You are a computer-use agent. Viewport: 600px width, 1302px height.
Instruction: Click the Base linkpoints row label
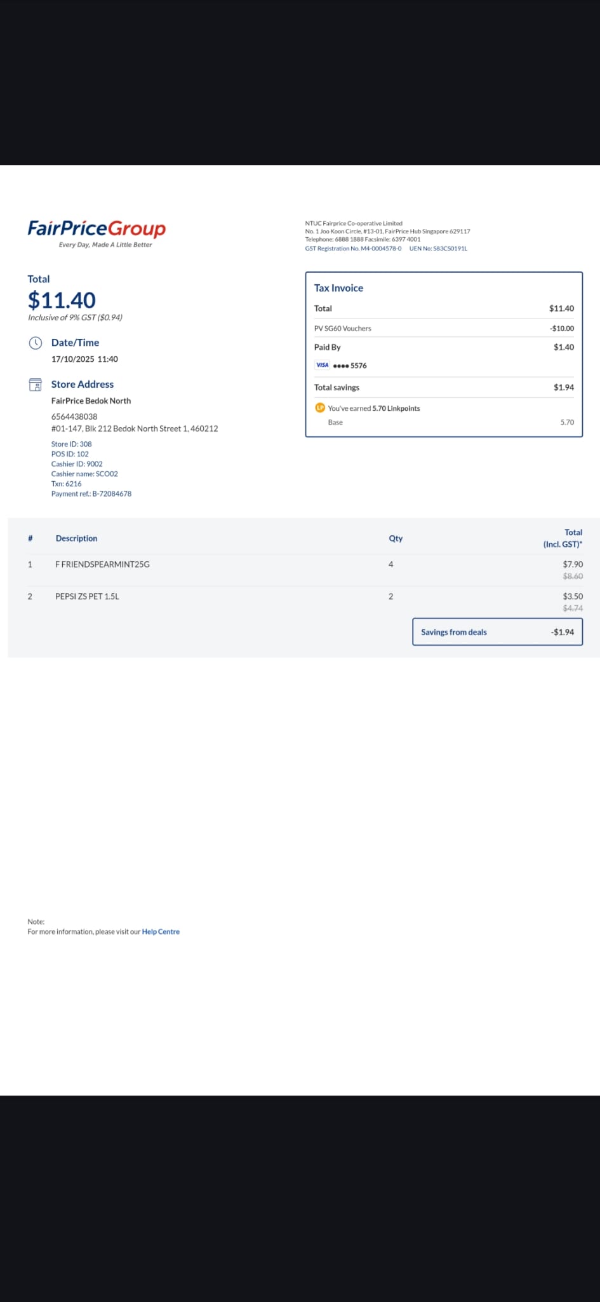[x=335, y=422]
